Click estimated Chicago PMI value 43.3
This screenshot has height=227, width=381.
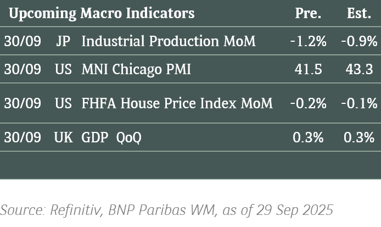tap(359, 69)
